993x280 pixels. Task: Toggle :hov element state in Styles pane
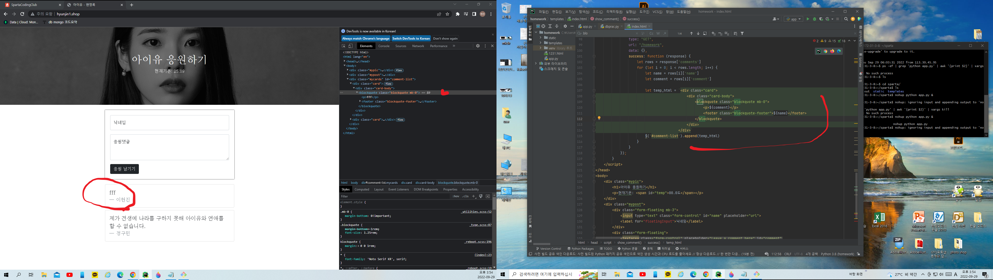tap(456, 196)
